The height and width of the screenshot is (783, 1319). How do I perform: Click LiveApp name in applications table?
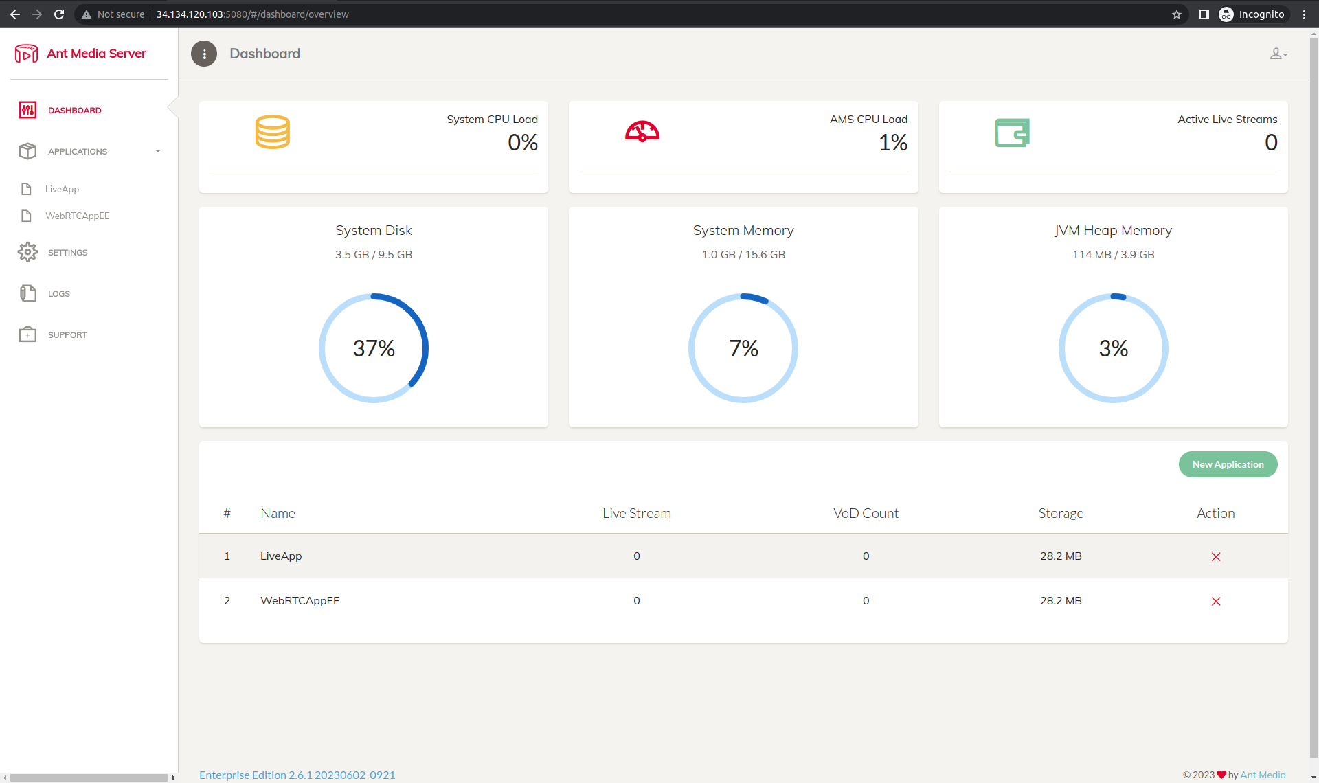(x=281, y=556)
